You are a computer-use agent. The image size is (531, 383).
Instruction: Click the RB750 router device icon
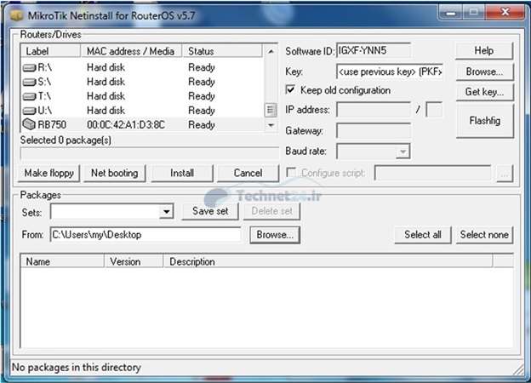(x=29, y=124)
